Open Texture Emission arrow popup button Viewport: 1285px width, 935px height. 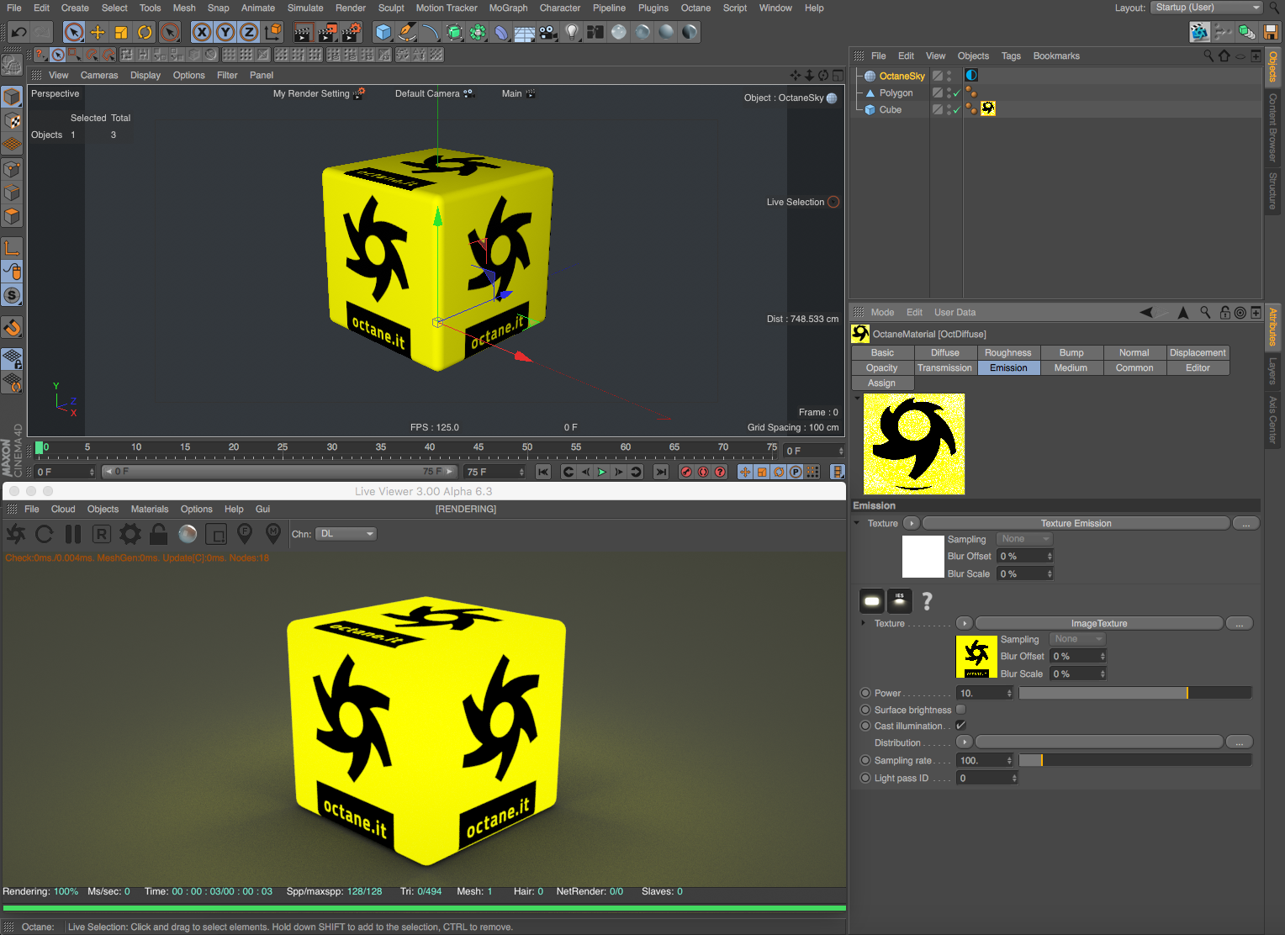click(911, 523)
